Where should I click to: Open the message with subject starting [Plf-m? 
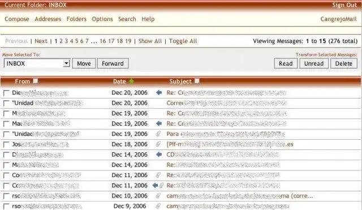pyautogui.click(x=230, y=144)
